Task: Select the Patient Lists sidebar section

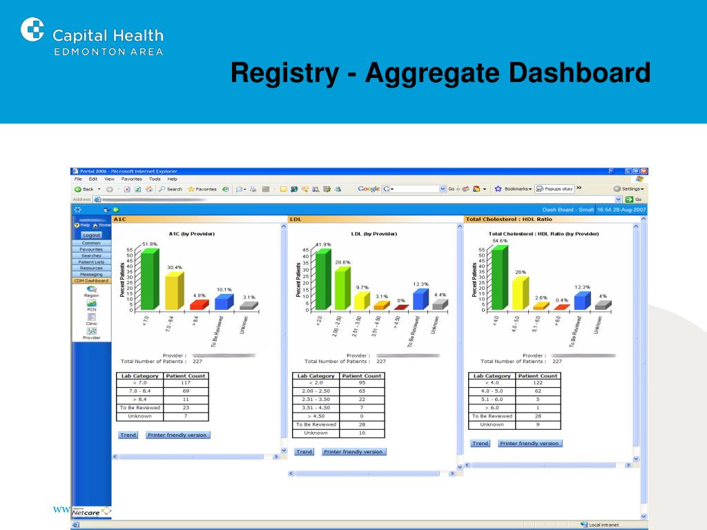Action: [92, 262]
